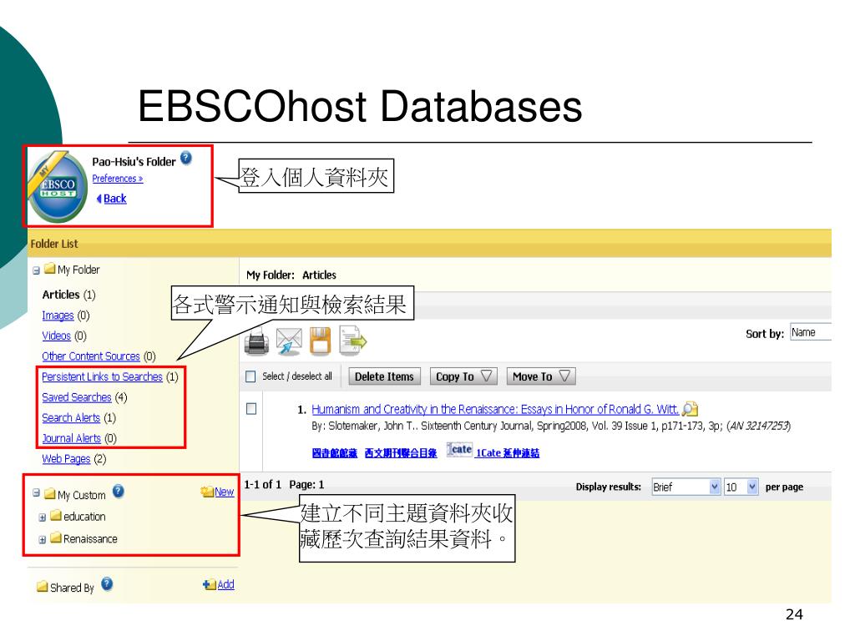
Task: Click the My Custom folder icon
Action: pyautogui.click(x=49, y=493)
